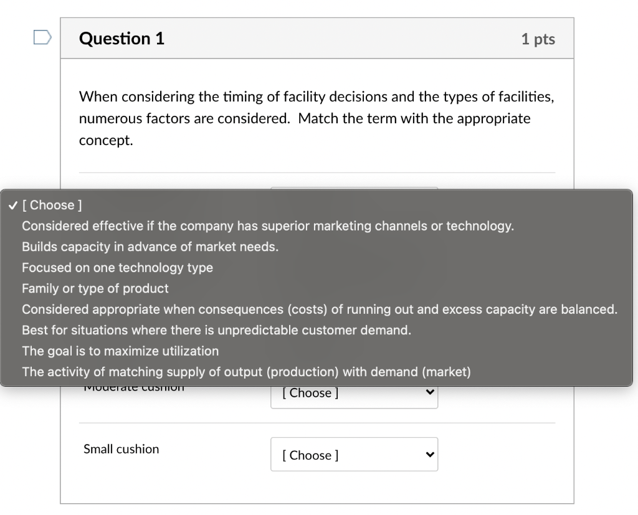Screen dimensions: 638x515
Task: Pick 'The goal is to maximize utilization'
Action: tap(120, 351)
